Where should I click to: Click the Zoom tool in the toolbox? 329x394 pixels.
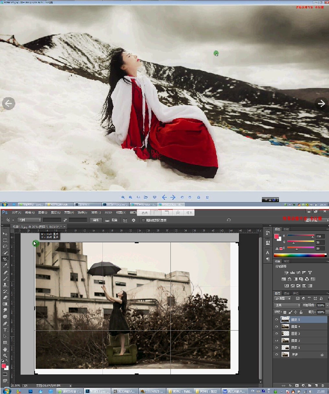coord(5,355)
